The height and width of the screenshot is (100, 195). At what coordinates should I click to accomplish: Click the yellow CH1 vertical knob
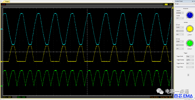click(x=190, y=29)
